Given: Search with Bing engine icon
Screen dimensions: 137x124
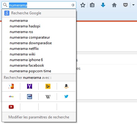Looking at the screenshot, I should pos(48,86).
